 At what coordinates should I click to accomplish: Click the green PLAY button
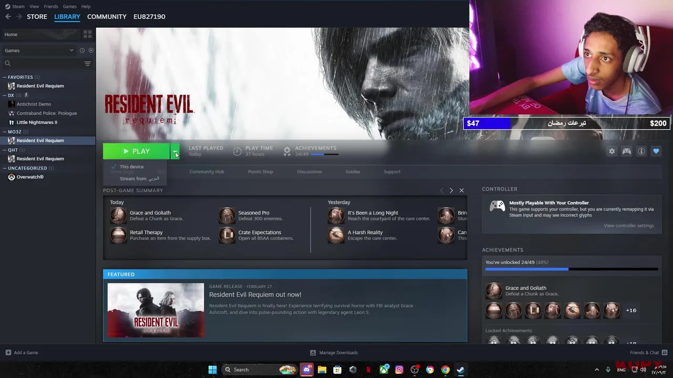137,151
